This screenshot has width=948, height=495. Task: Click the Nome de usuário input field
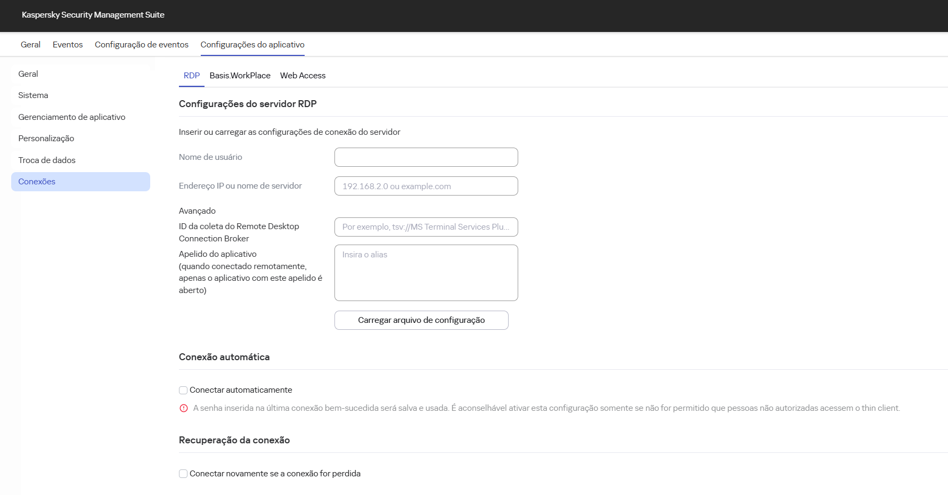coord(426,157)
